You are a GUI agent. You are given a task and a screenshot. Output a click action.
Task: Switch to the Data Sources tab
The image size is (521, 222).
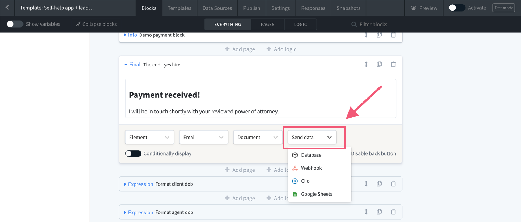[217, 8]
